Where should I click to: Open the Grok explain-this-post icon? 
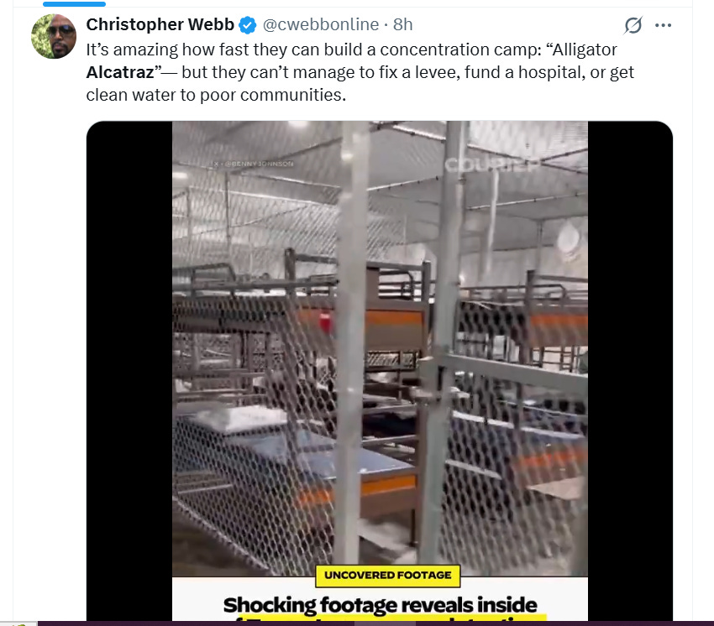[x=633, y=25]
